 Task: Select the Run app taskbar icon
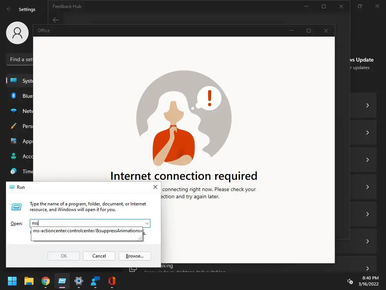click(62, 281)
